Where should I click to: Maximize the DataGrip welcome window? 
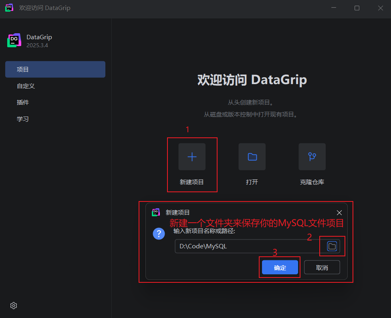(x=357, y=8)
